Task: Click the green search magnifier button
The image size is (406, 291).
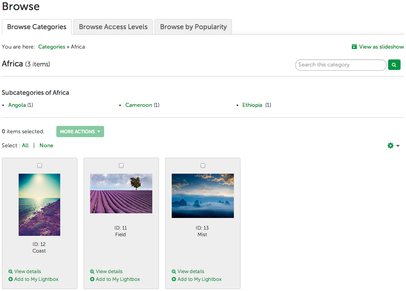Action: [x=394, y=65]
